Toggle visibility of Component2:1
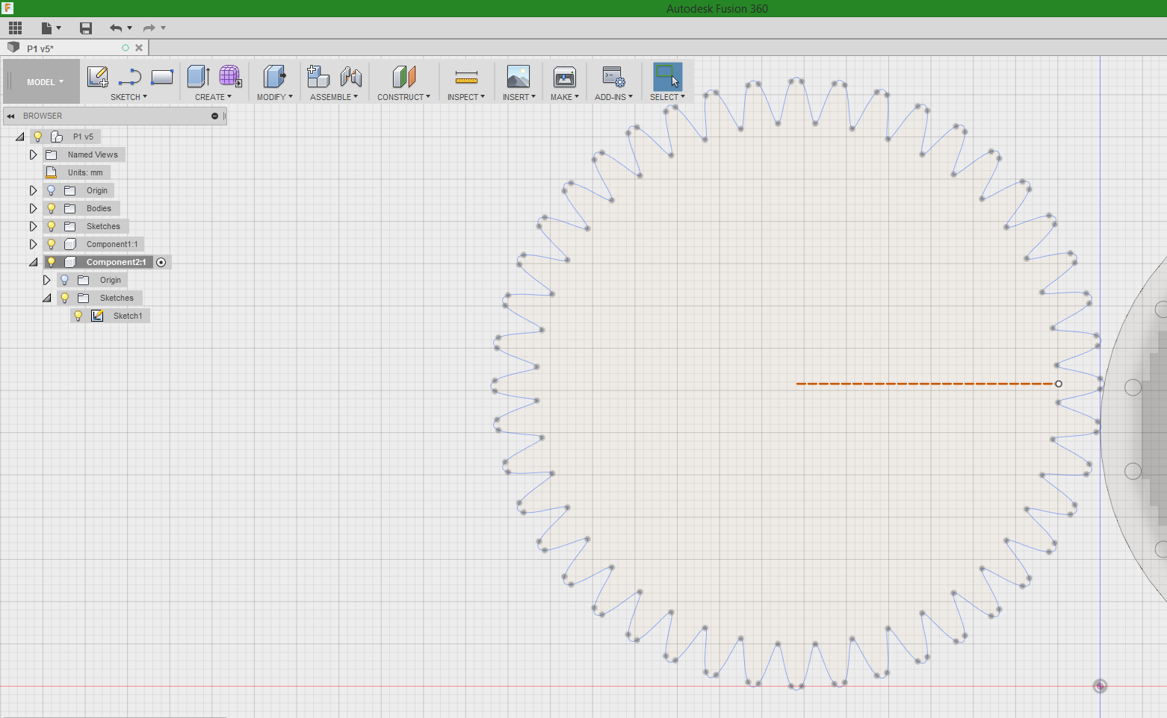The image size is (1167, 718). point(52,262)
